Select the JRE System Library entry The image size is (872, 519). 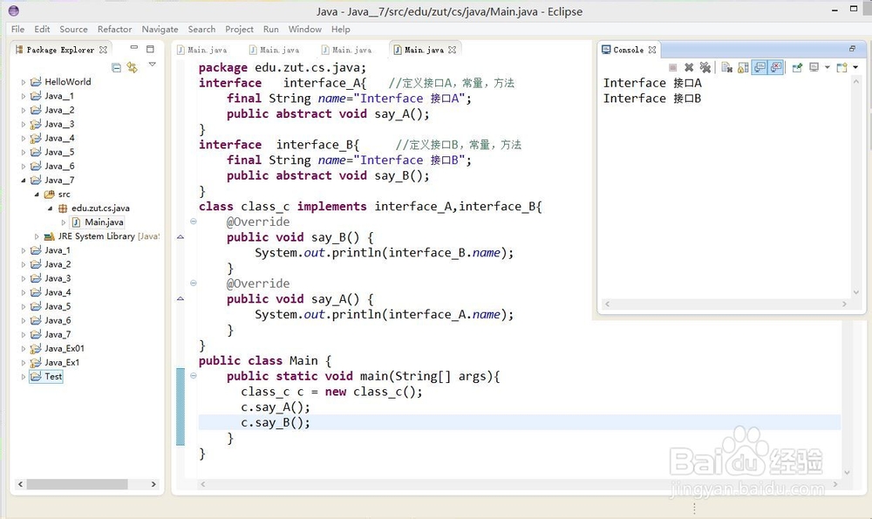pos(102,236)
